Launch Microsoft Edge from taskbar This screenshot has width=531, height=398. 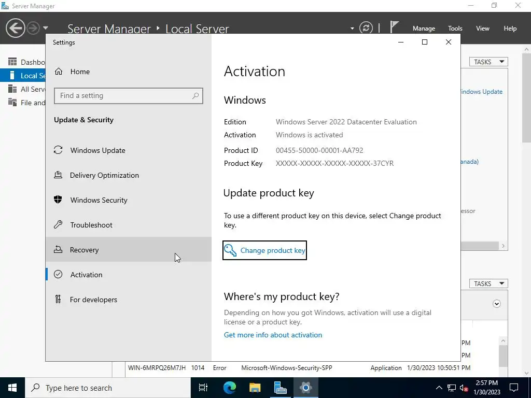(x=229, y=388)
